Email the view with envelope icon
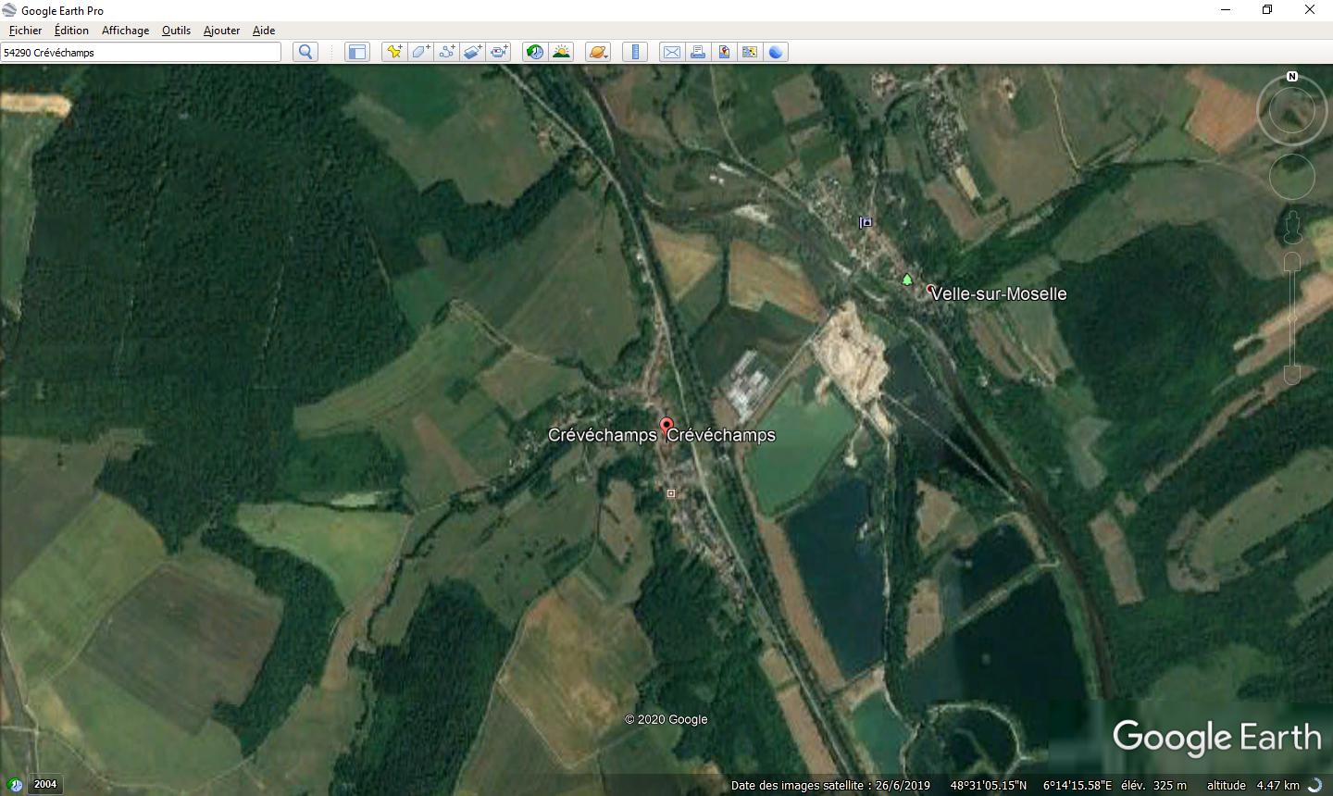The width and height of the screenshot is (1333, 796). 672,52
